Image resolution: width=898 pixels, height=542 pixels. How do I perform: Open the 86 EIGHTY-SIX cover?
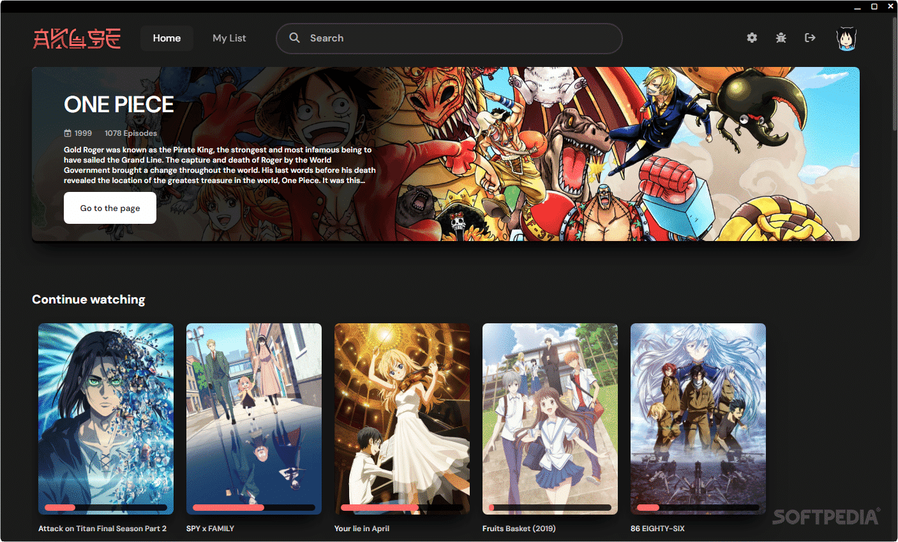pos(698,419)
